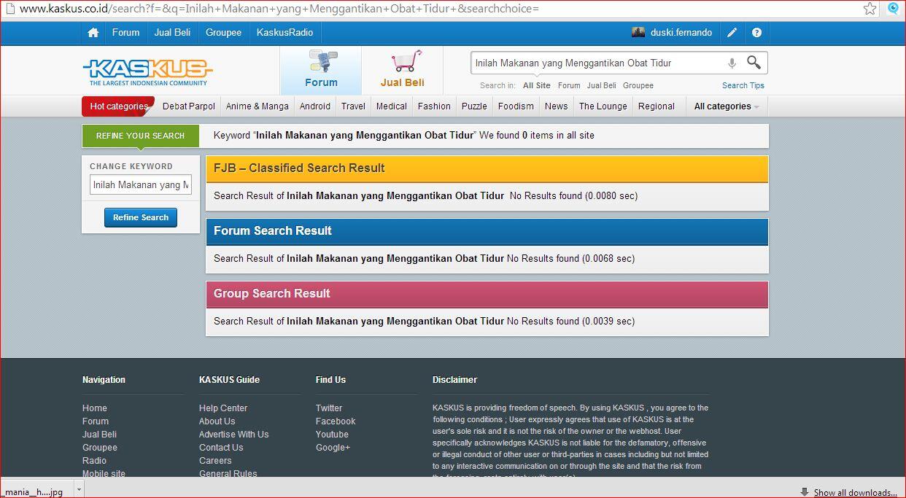Click the Refine Search button
Screen dimensions: 906x498
pos(141,217)
